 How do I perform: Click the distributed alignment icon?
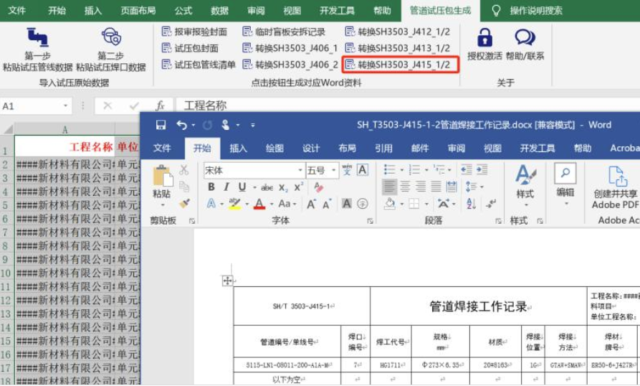[x=452, y=187]
